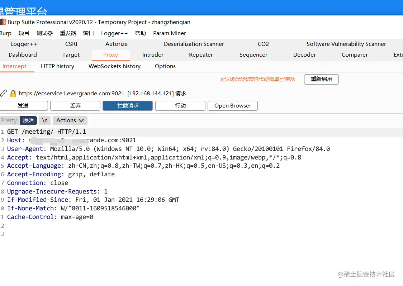
Task: Open the 窗口 menu
Action: click(89, 33)
